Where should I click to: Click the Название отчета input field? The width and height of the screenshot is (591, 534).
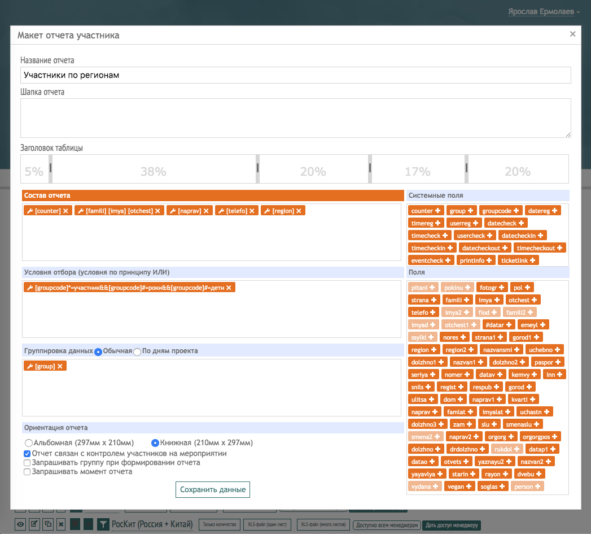point(295,75)
